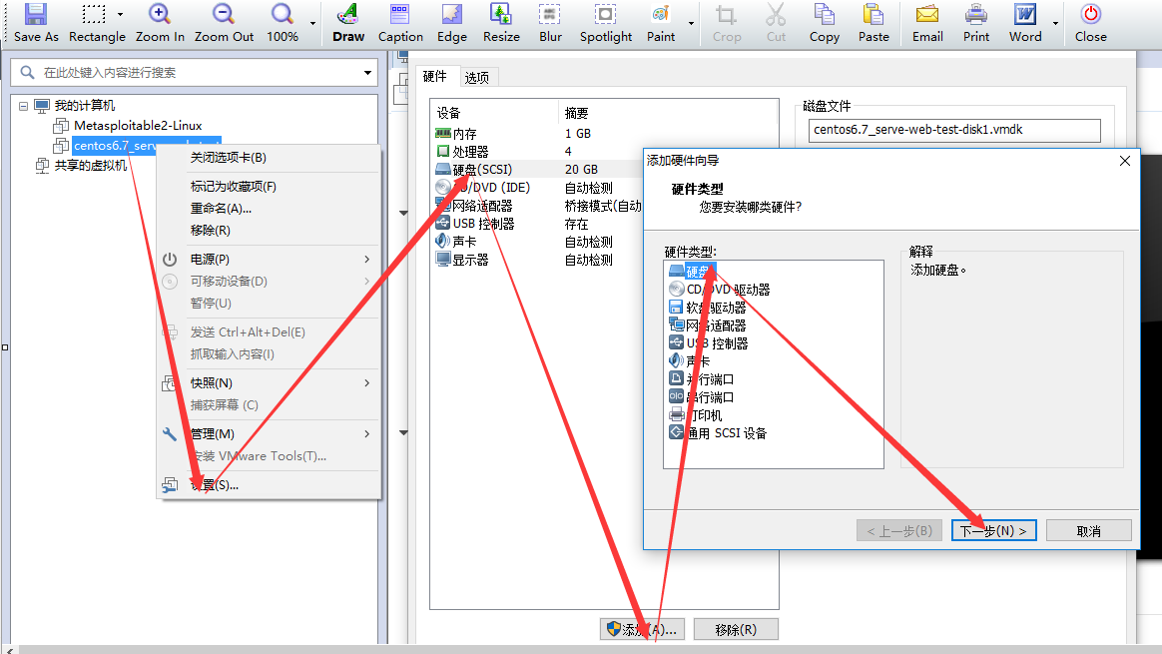Screen dimensions: 1162x654
Task: Select the Metasploitable2-Linux virtual machine
Action: pos(138,126)
